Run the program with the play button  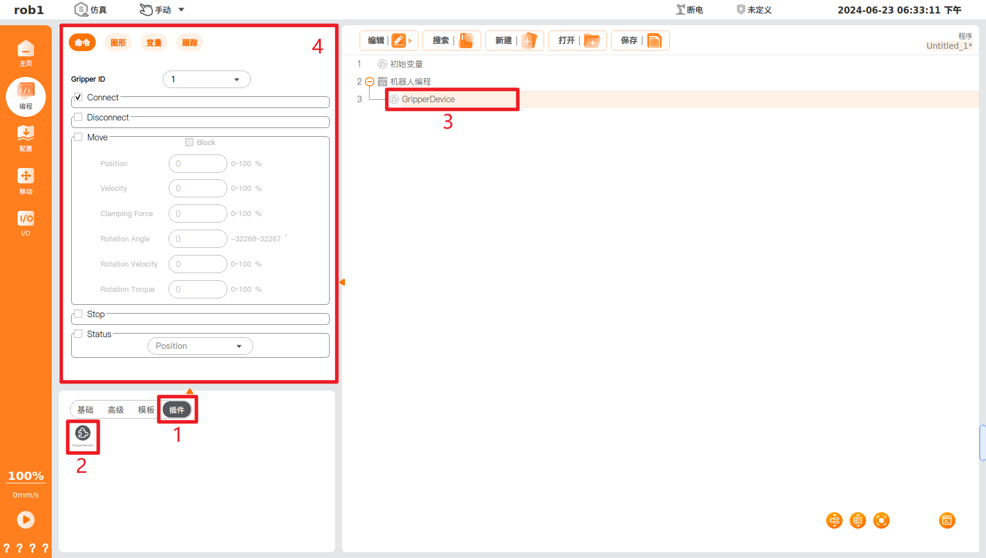pyautogui.click(x=26, y=520)
